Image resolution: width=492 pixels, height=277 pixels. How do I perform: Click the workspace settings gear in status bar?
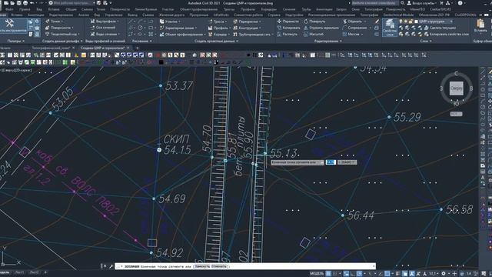[x=444, y=274]
